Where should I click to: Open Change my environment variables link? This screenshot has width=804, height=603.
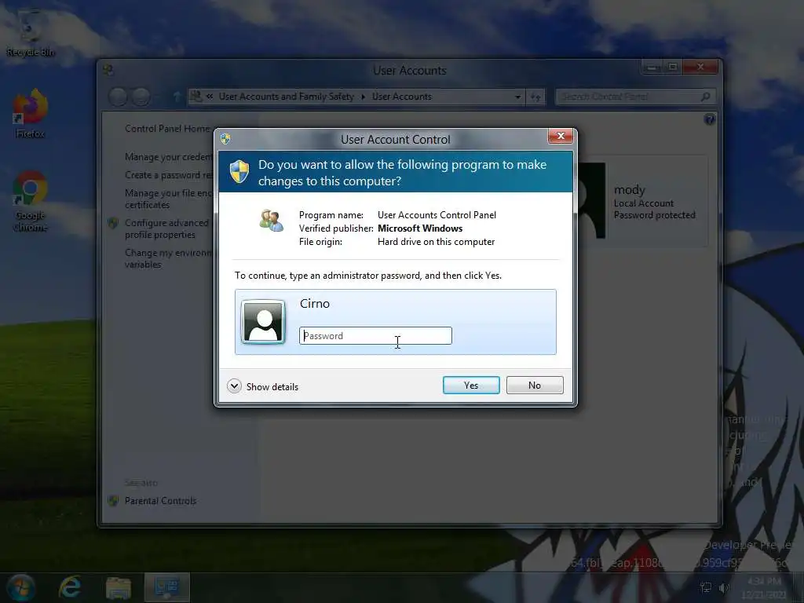169,258
